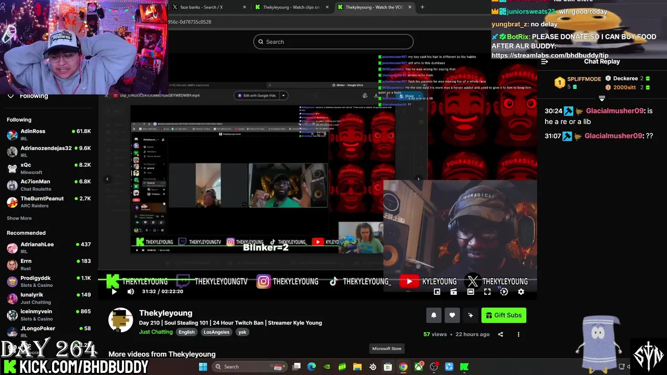Screen dimensions: 667x375
Task: Open TheBurntPeanut channel from sidebar
Action: pos(49,202)
